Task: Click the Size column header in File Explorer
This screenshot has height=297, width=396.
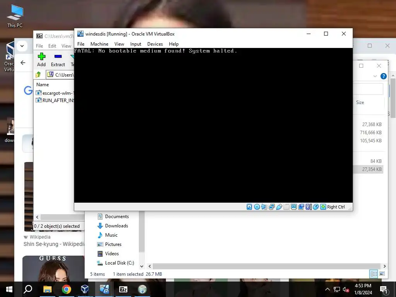Action: [x=360, y=102]
